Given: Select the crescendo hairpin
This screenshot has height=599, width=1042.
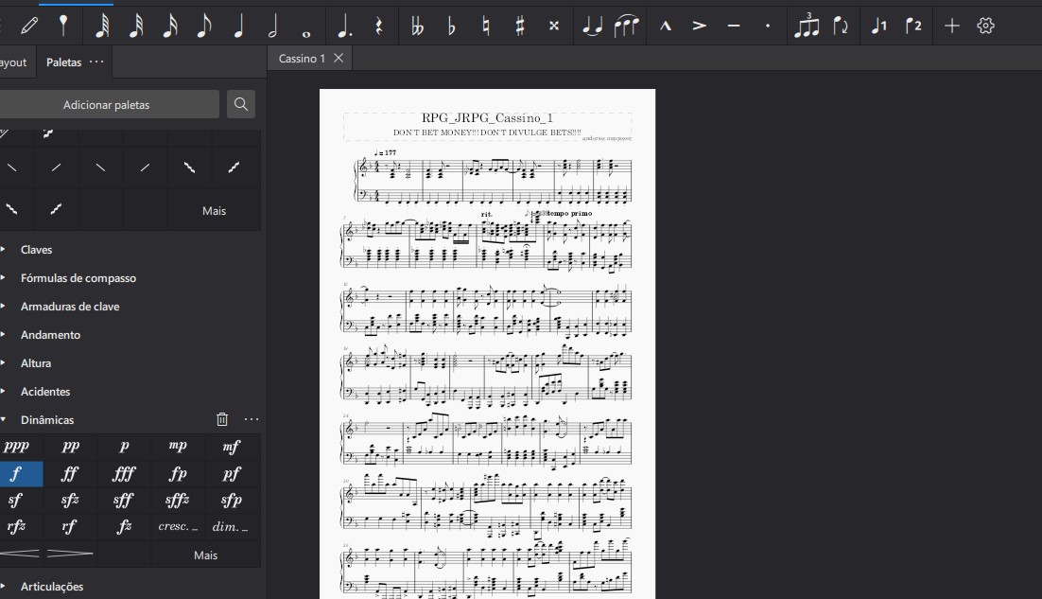Looking at the screenshot, I should pos(20,554).
